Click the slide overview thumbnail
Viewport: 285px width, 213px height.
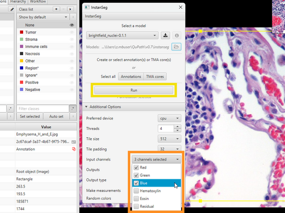[x=278, y=16]
